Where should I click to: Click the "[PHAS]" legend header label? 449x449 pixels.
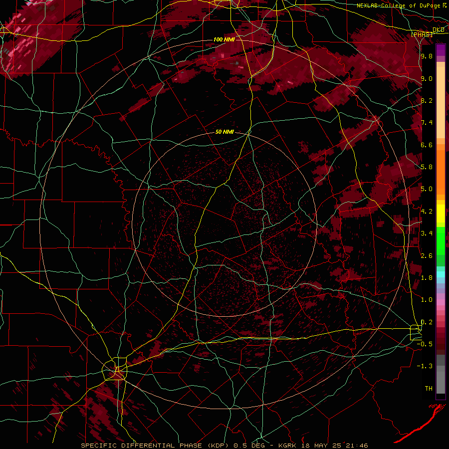(422, 34)
